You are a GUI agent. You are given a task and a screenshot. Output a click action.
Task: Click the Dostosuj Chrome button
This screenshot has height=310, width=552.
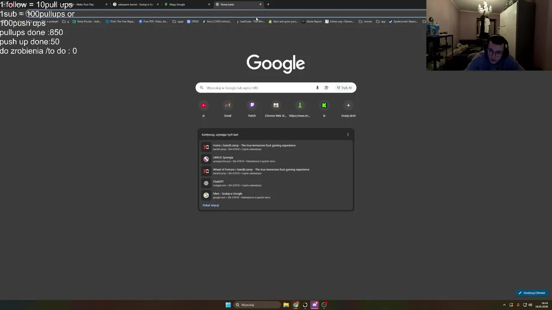pyautogui.click(x=532, y=293)
